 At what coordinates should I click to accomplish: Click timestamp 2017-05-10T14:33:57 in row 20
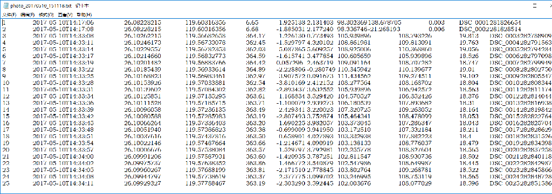tap(63, 150)
